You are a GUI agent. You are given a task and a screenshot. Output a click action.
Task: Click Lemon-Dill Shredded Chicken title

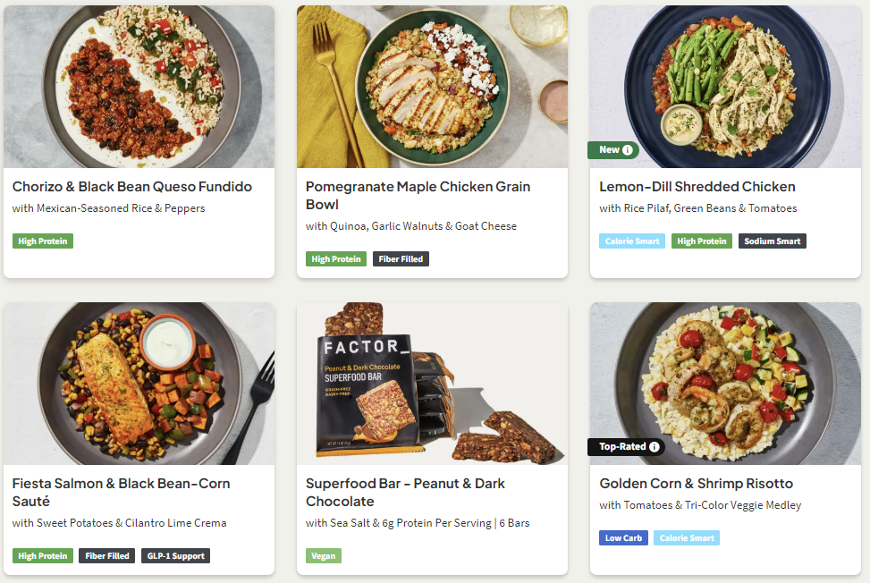[x=697, y=187]
